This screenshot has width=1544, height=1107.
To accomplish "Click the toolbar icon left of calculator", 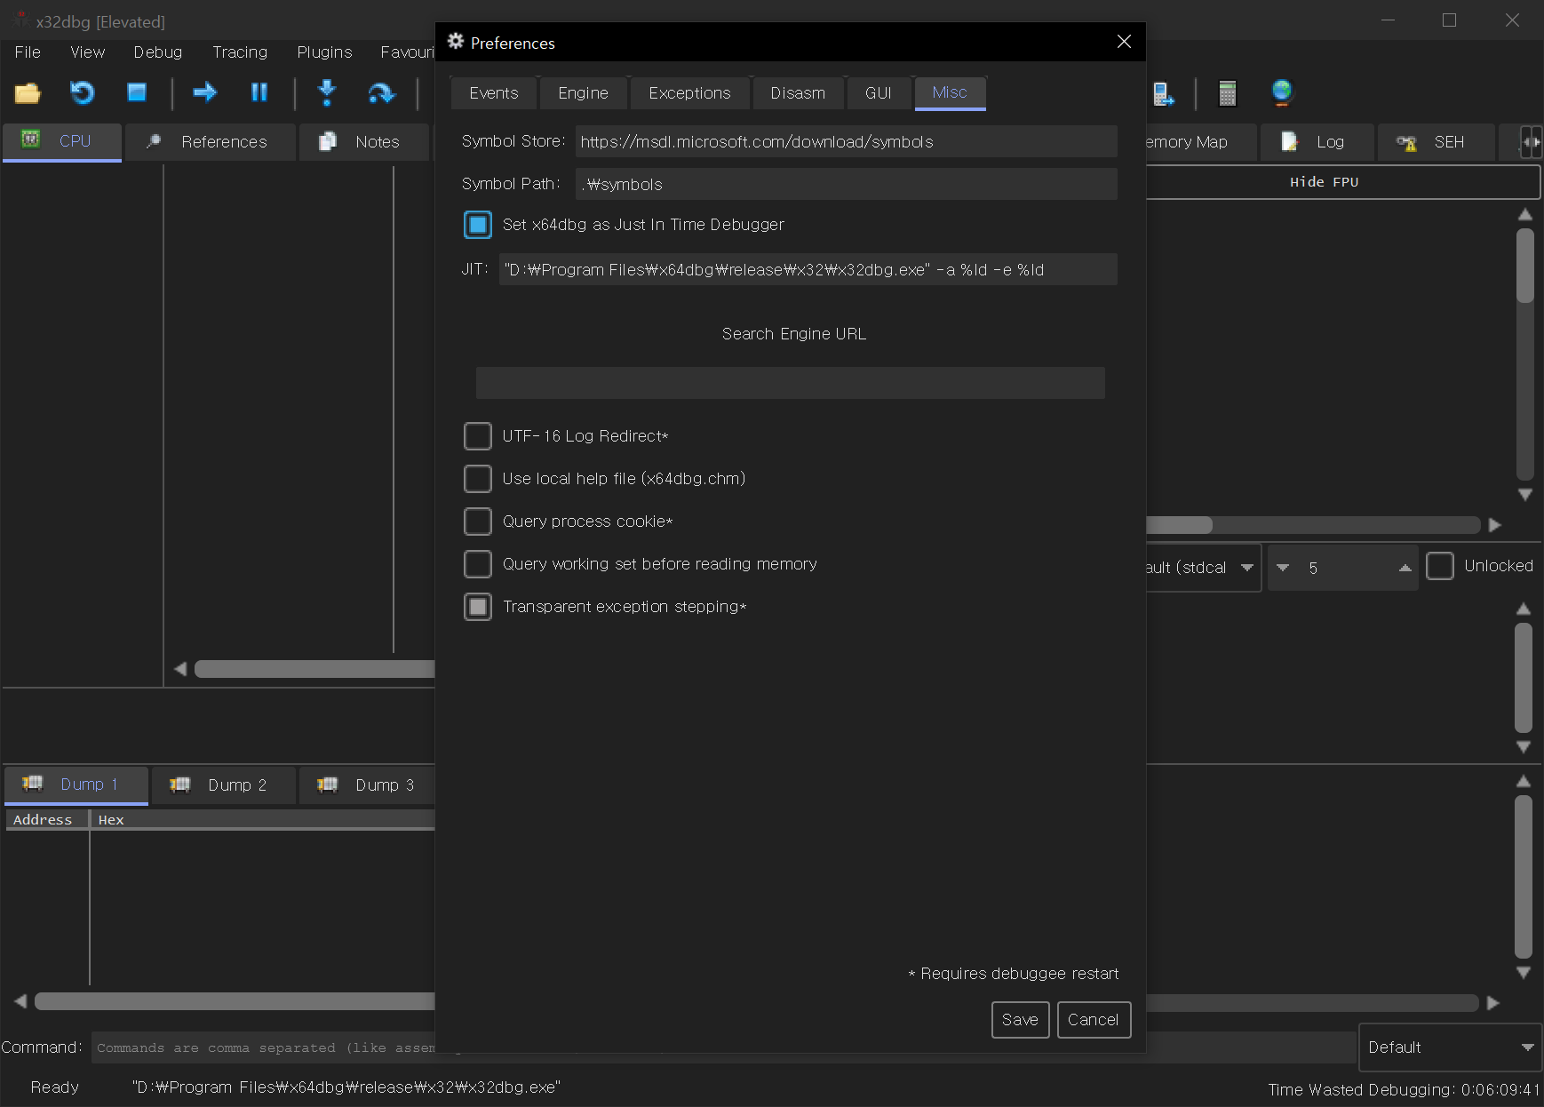I will tap(1162, 92).
